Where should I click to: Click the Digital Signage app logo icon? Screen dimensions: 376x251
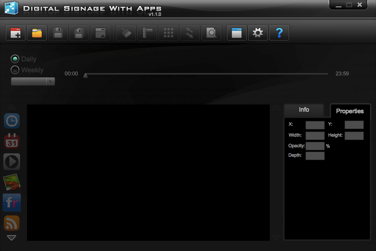click(11, 8)
